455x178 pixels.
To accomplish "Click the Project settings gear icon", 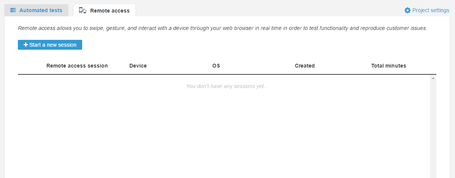I will 407,10.
